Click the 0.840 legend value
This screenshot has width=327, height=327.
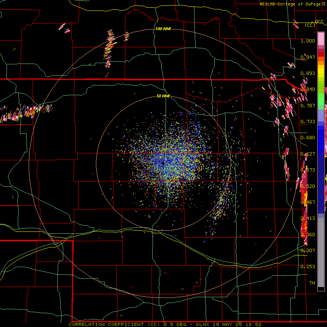pyautogui.click(x=308, y=89)
